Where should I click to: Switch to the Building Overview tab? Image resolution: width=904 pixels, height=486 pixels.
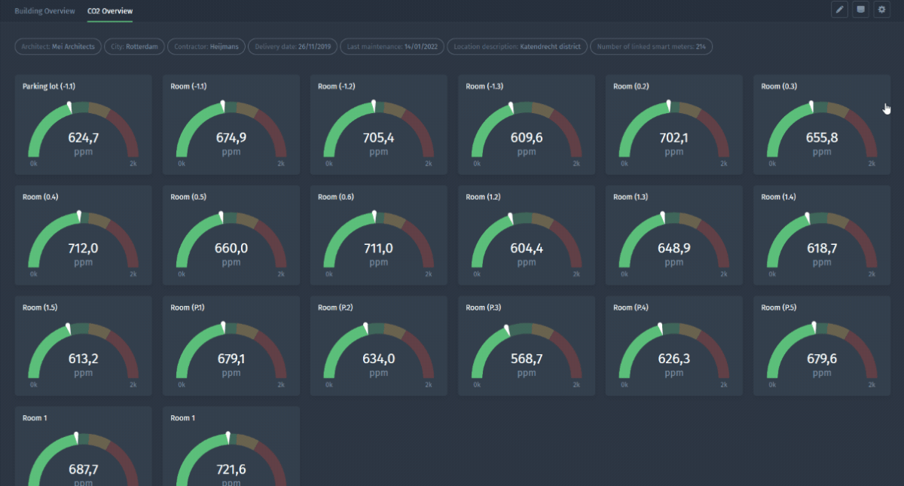[44, 11]
